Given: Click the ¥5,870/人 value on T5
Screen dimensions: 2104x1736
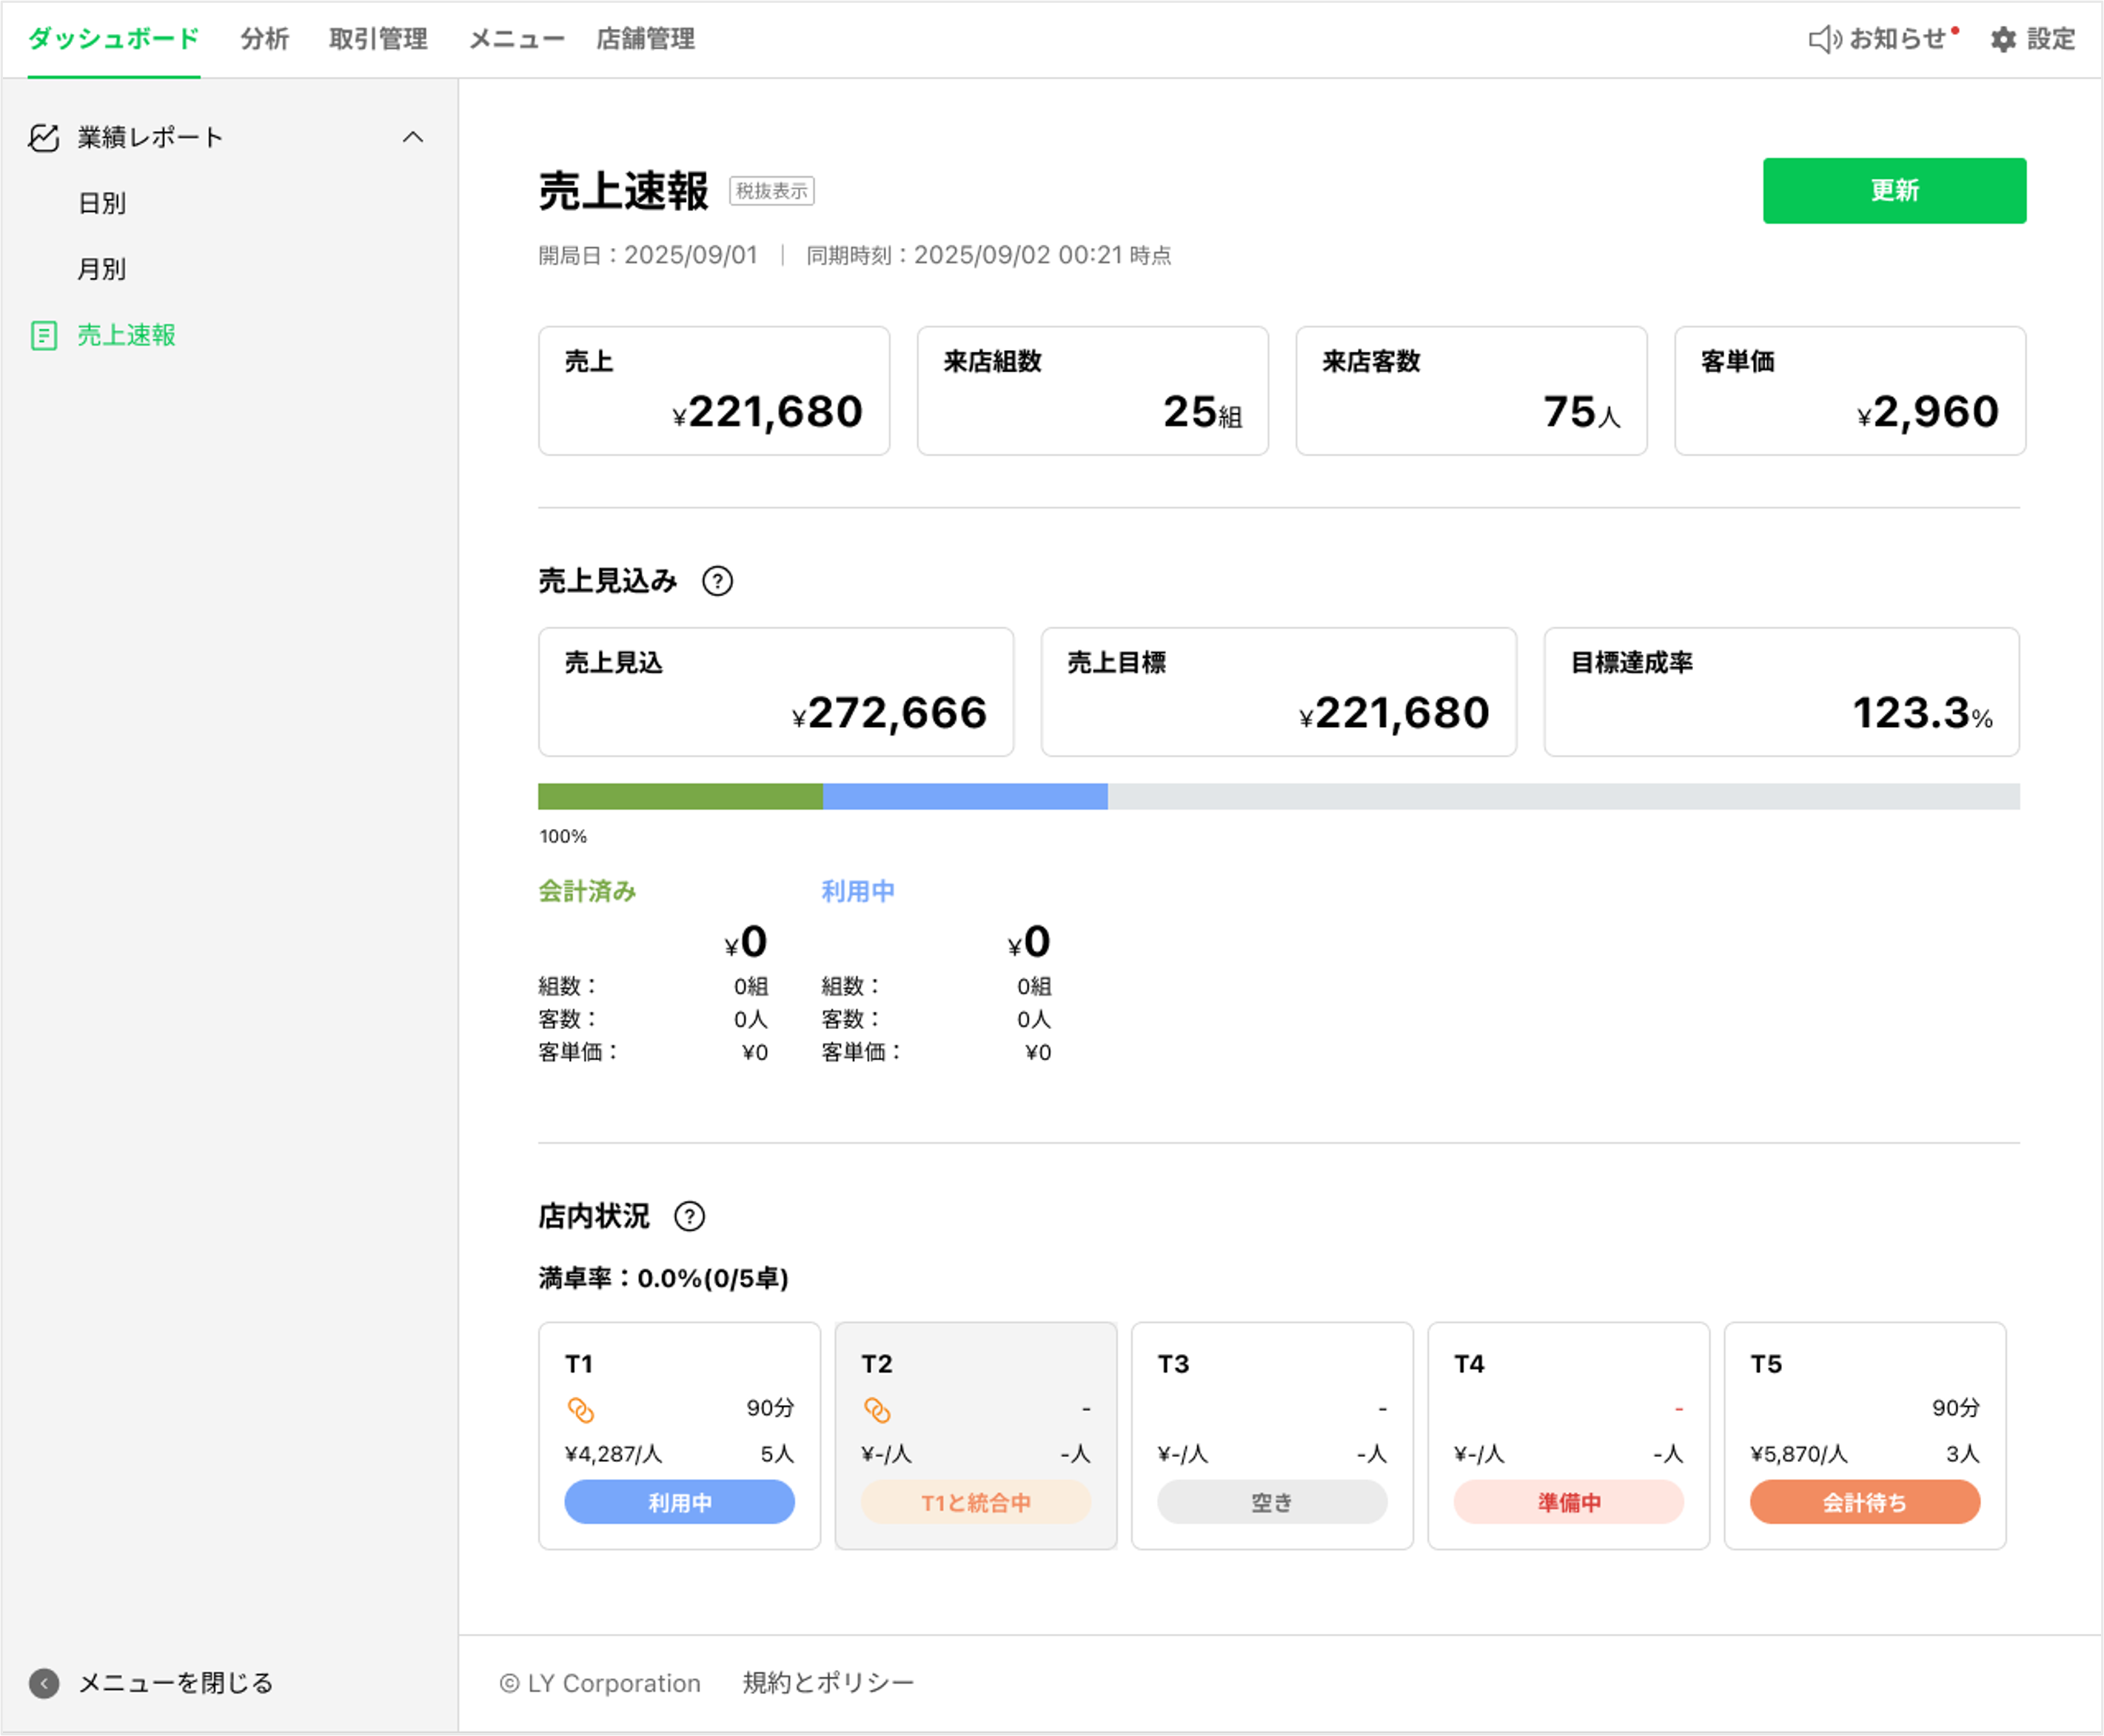Looking at the screenshot, I should pos(1799,1454).
